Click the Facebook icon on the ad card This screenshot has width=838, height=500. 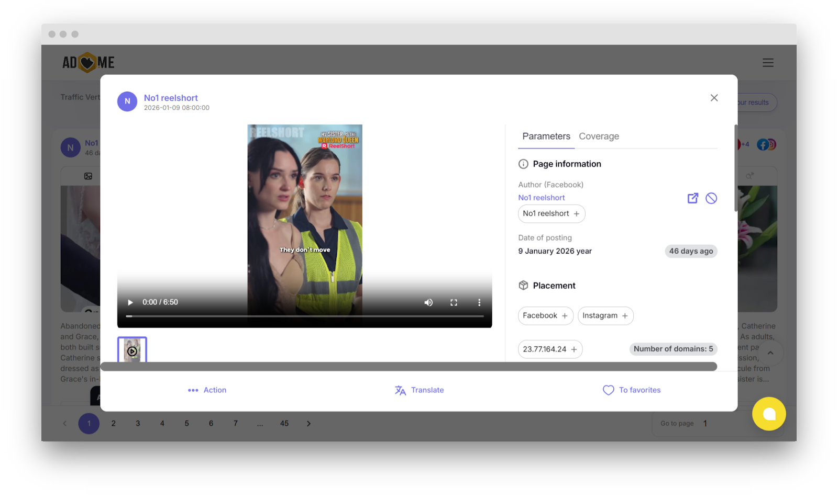click(x=763, y=144)
